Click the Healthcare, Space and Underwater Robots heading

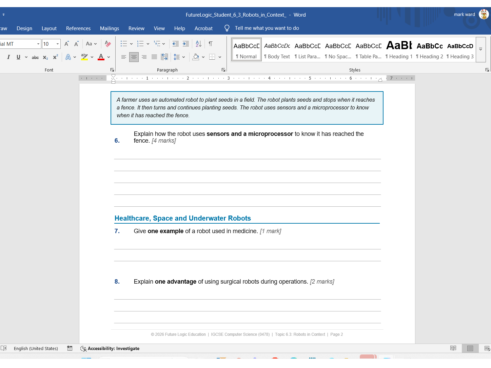pyautogui.click(x=183, y=218)
